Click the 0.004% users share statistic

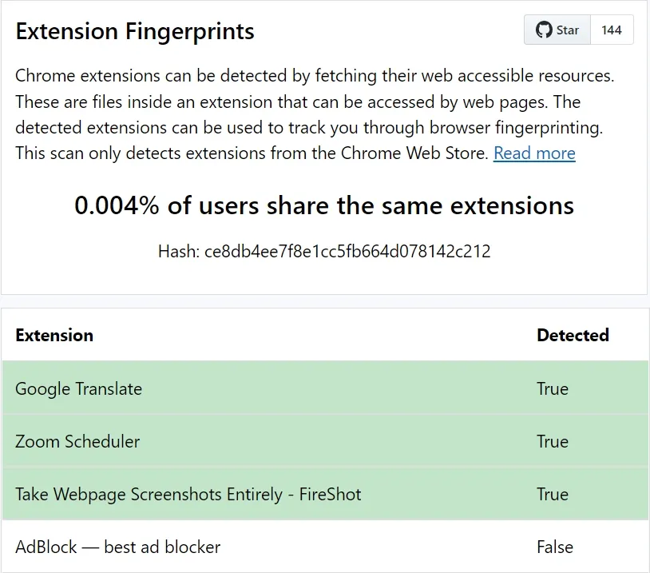tap(324, 205)
